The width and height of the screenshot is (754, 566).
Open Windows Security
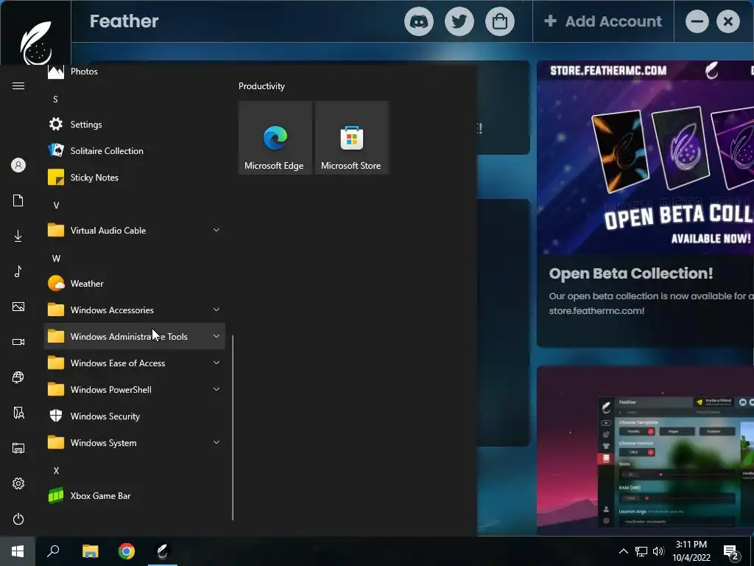(x=135, y=416)
